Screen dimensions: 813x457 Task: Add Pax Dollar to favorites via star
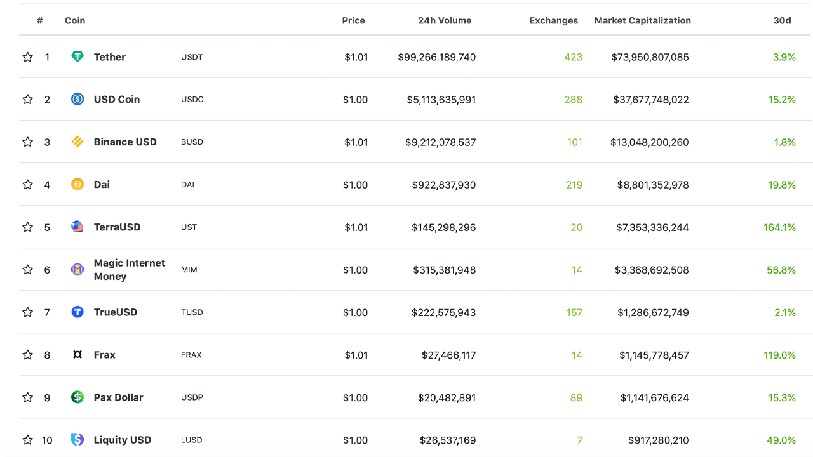pos(27,397)
